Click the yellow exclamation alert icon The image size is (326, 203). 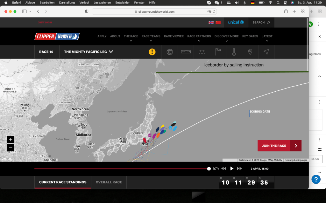(x=152, y=52)
